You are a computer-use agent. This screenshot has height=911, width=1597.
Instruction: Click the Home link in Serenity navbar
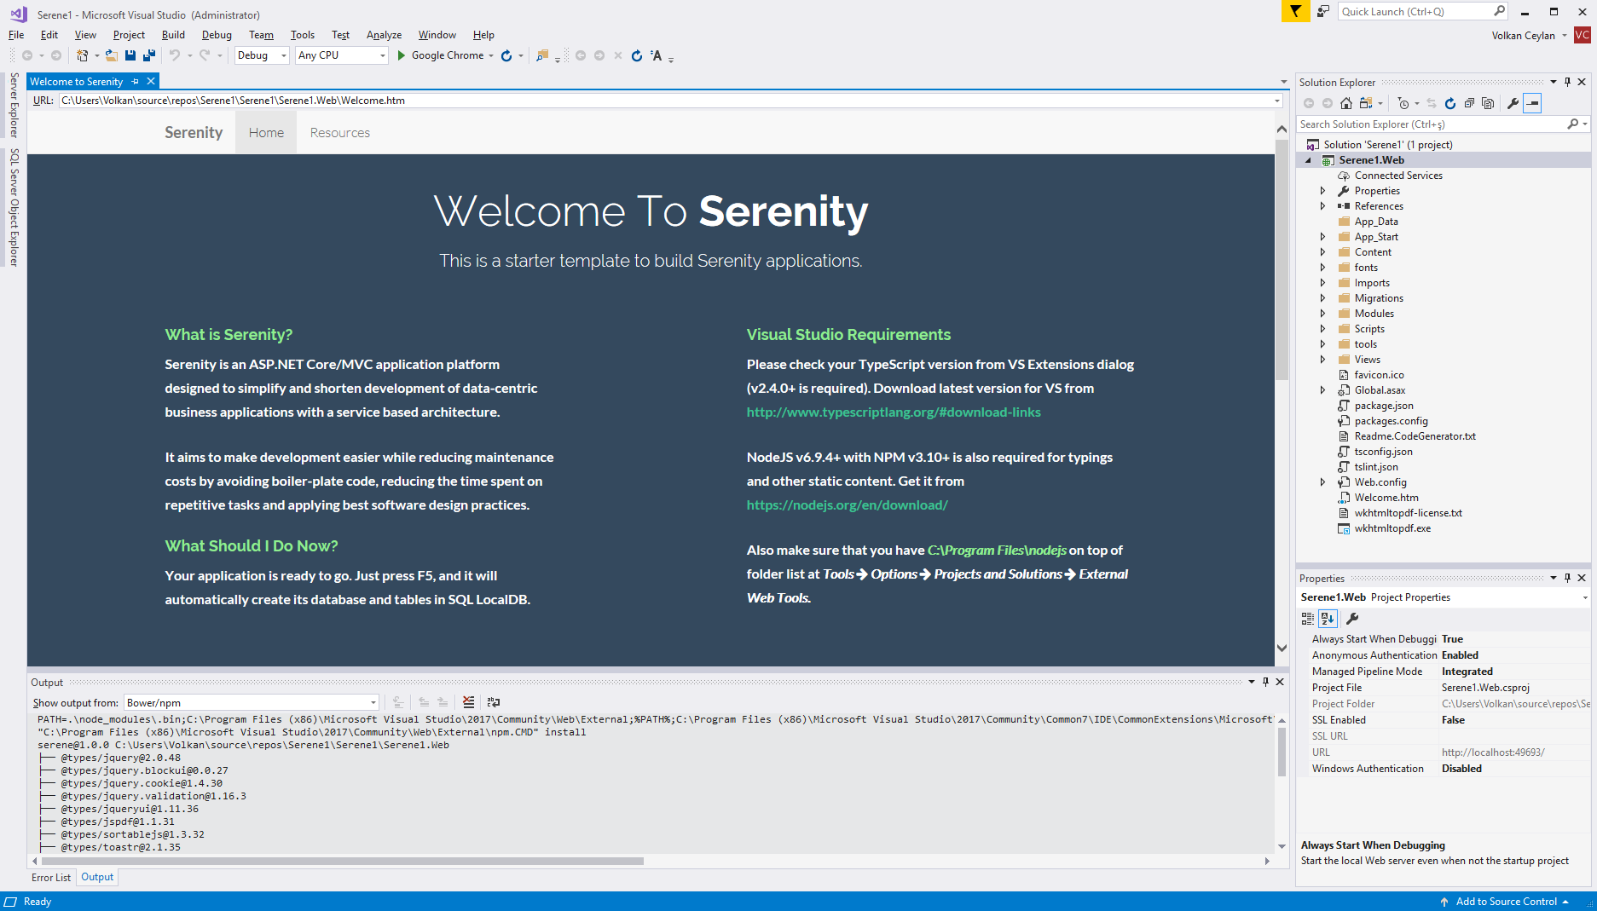coord(266,133)
